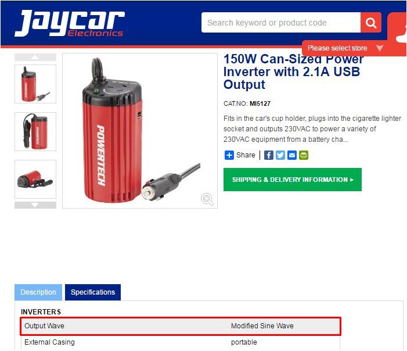Open the Please select store dropdown

pos(345,48)
